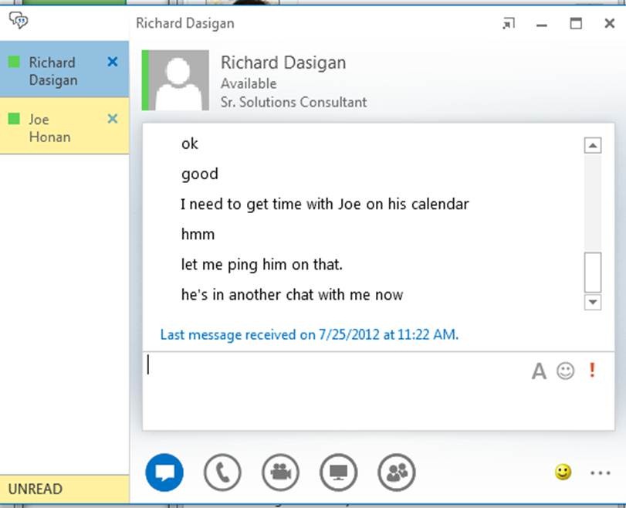626x508 pixels.
Task: Click the UNREAD section label
Action: [36, 489]
